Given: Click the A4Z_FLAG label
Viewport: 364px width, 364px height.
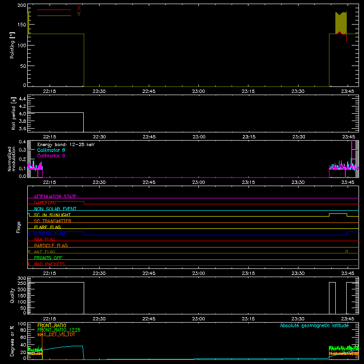Looking at the screenshot, I should (x=45, y=252).
